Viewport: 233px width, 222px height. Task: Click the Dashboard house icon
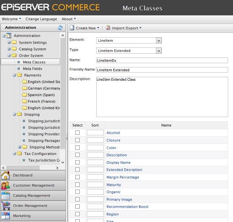pyautogui.click(x=6, y=175)
